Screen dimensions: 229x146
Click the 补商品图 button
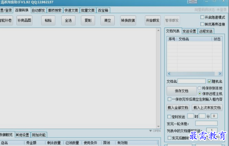(24, 20)
